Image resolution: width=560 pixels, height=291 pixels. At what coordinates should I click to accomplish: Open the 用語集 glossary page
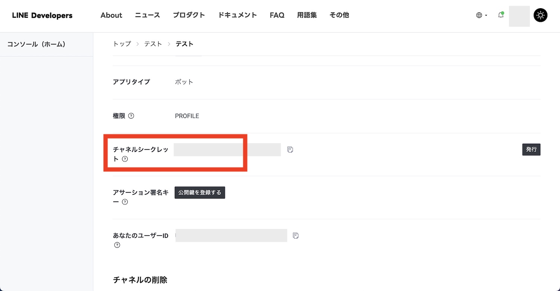[x=307, y=15]
